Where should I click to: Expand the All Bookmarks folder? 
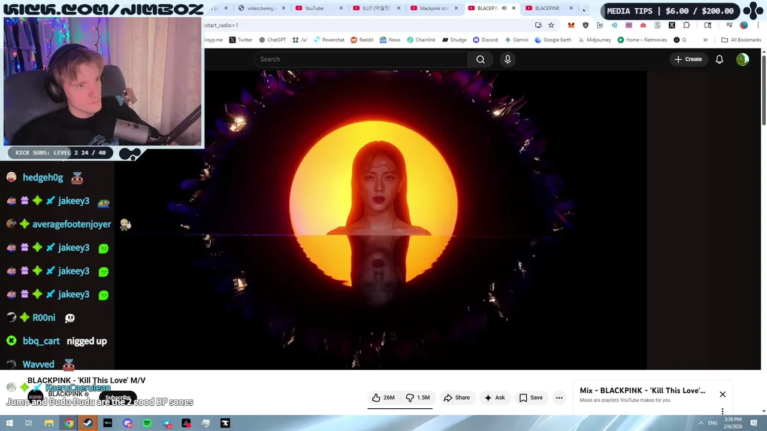(741, 40)
